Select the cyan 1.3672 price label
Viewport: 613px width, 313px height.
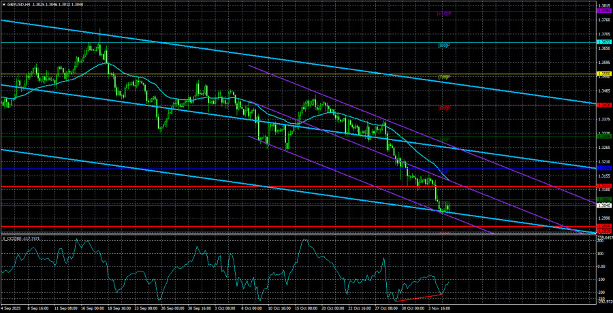click(x=603, y=43)
